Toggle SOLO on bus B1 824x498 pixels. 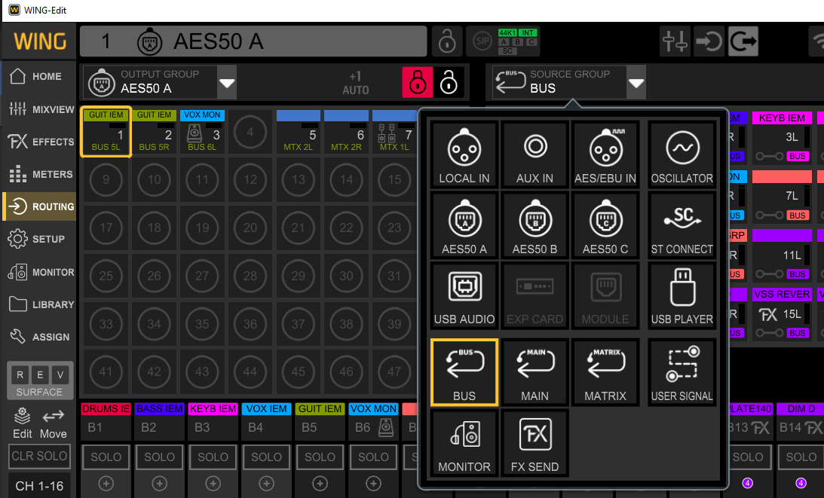pos(106,457)
